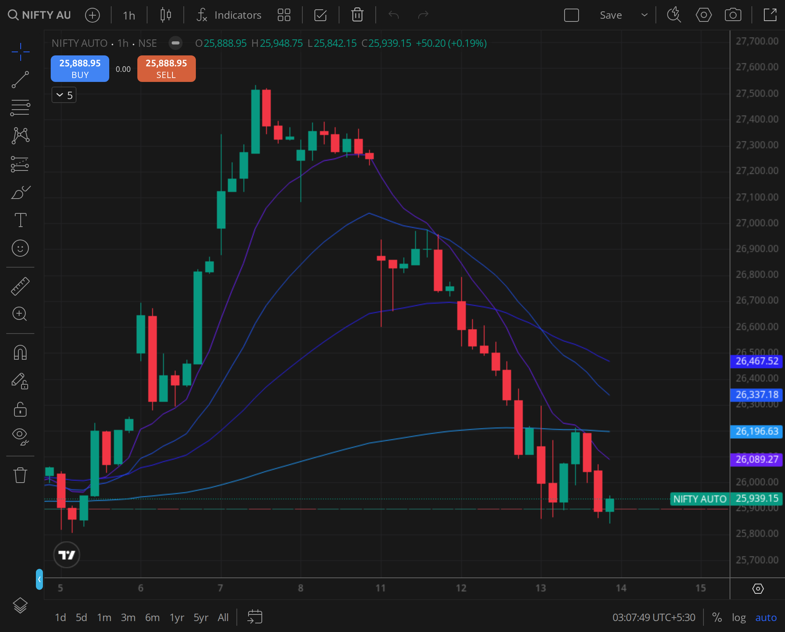Show All date range
The height and width of the screenshot is (632, 785).
[223, 618]
